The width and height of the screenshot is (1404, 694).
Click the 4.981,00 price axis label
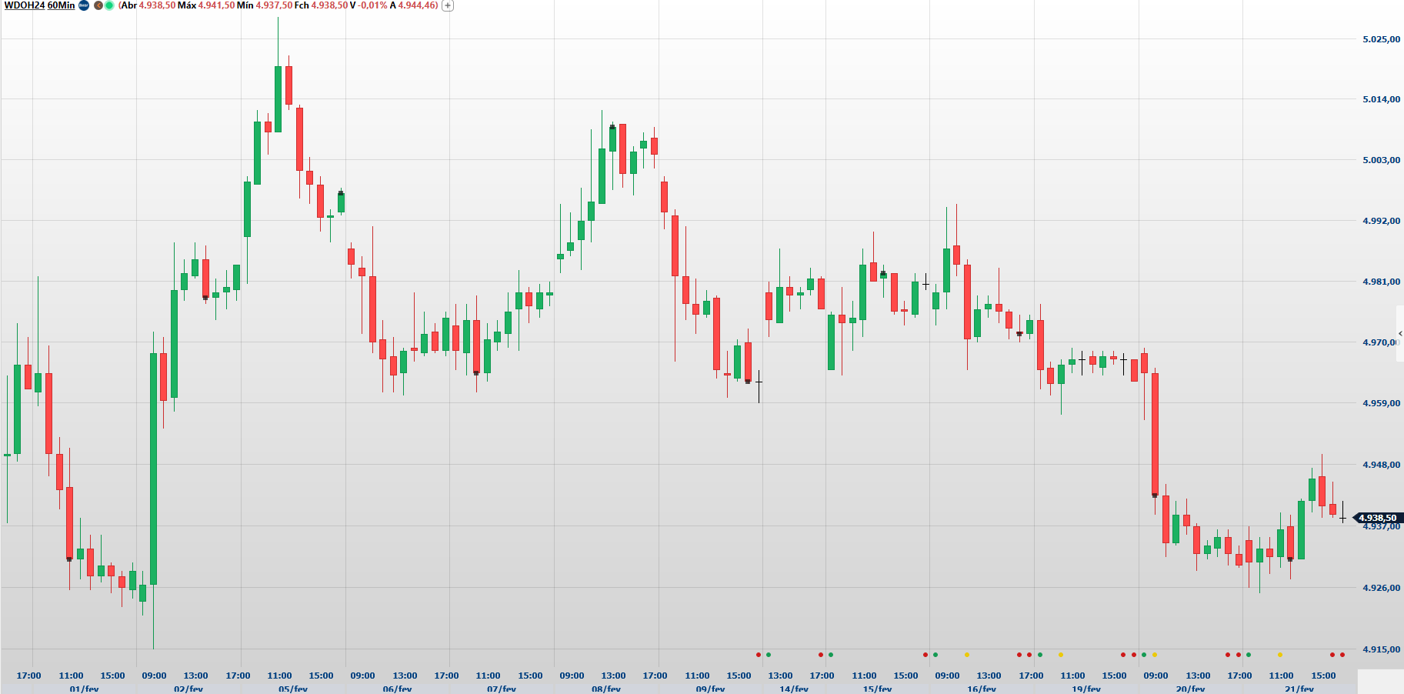coord(1382,282)
